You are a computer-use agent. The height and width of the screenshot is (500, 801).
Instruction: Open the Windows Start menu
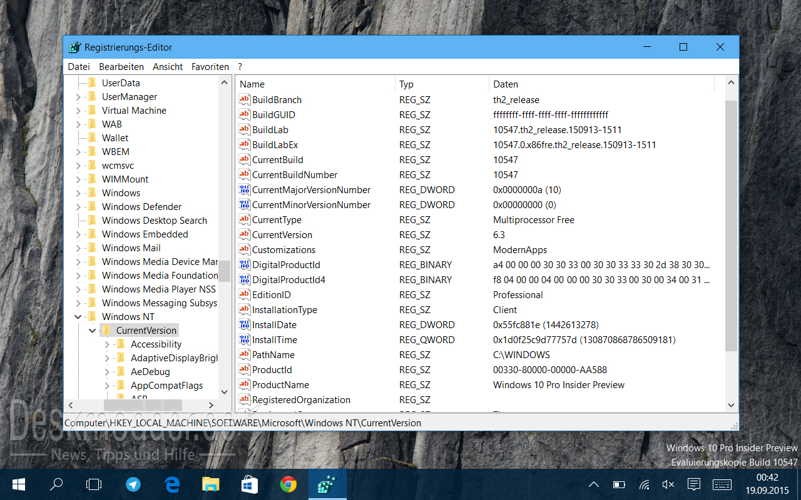tap(19, 484)
